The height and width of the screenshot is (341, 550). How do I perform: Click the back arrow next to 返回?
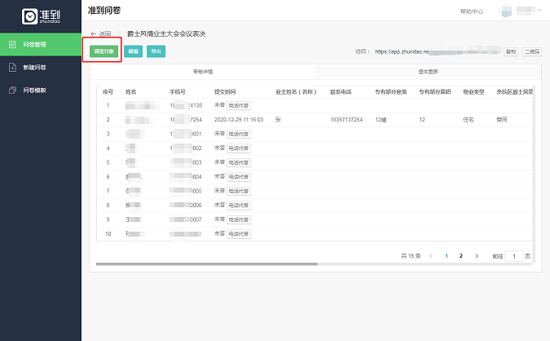coord(93,33)
